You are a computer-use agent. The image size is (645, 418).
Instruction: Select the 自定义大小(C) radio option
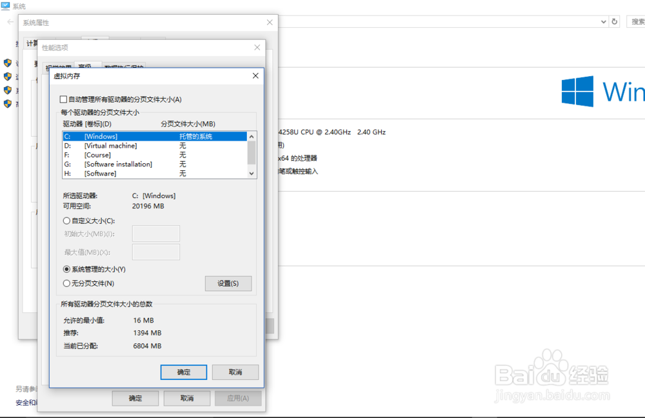[66, 221]
